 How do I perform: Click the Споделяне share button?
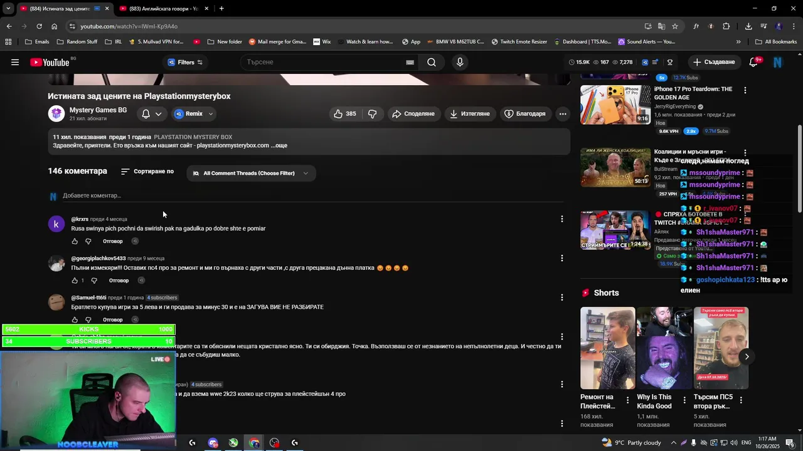pyautogui.click(x=413, y=113)
